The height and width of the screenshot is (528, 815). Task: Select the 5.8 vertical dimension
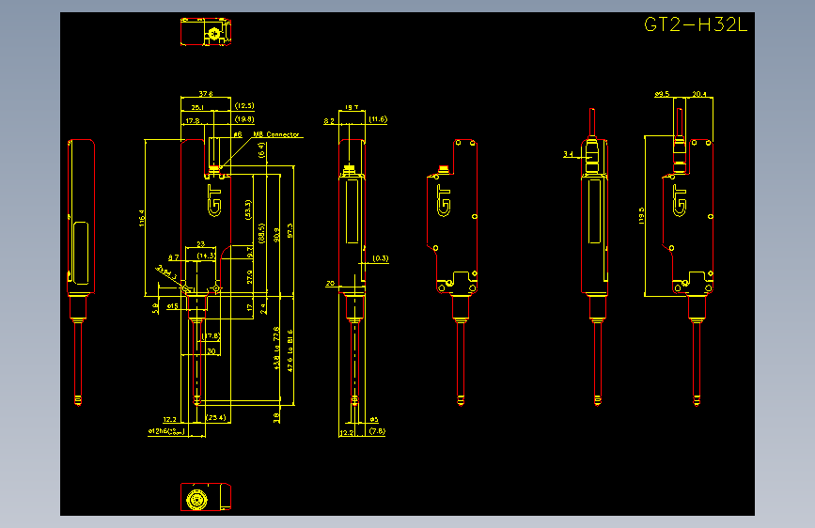click(155, 308)
